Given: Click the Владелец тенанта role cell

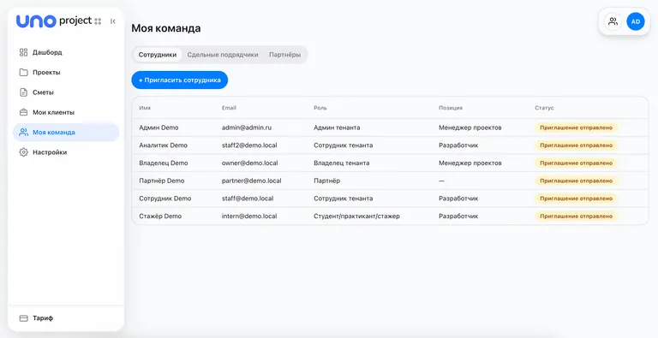Looking at the screenshot, I should pos(342,163).
